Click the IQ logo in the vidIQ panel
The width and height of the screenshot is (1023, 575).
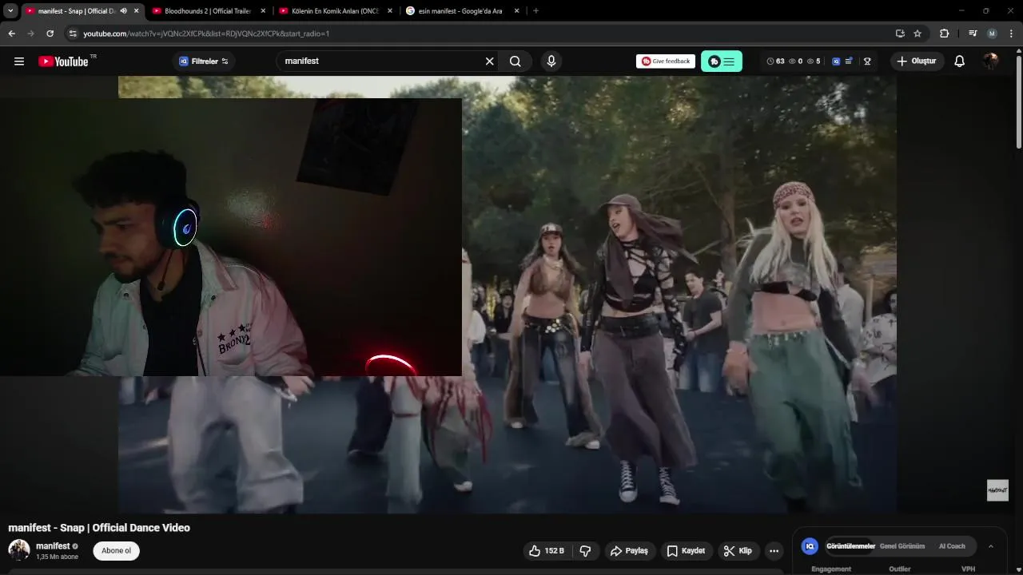[x=810, y=546]
